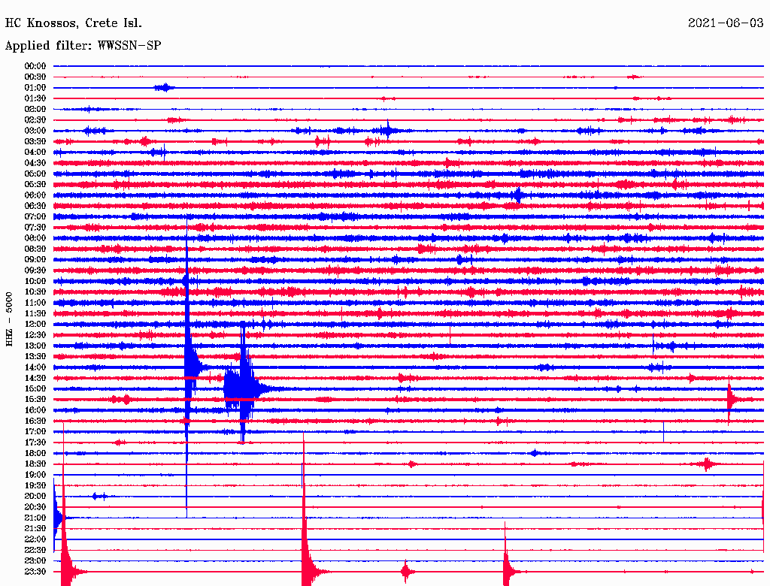The image size is (770, 586).
Task: Select the 23:00 time row label
Action: click(x=35, y=560)
